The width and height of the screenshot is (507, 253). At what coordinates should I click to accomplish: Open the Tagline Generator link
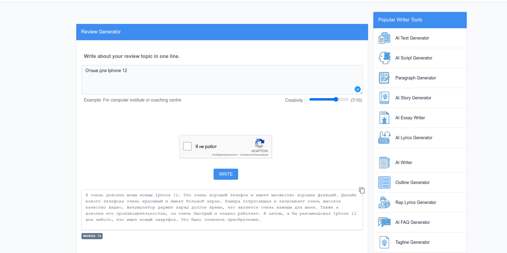pos(412,242)
